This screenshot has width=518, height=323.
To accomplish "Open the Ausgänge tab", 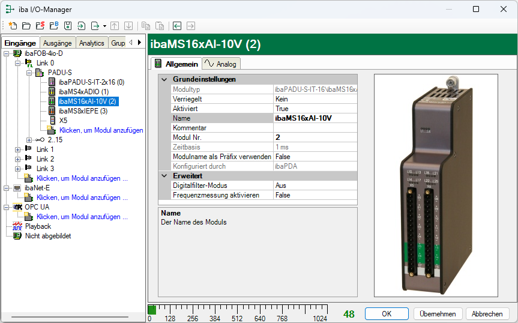I will coord(58,43).
